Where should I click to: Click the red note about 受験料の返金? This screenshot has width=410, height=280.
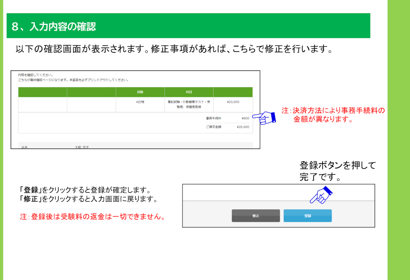[x=93, y=217]
